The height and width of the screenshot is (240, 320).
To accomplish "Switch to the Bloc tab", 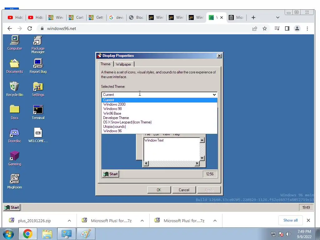I will coord(136,17).
